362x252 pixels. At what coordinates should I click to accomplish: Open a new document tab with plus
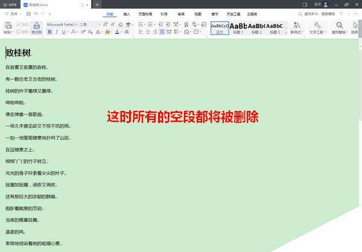(97, 5)
